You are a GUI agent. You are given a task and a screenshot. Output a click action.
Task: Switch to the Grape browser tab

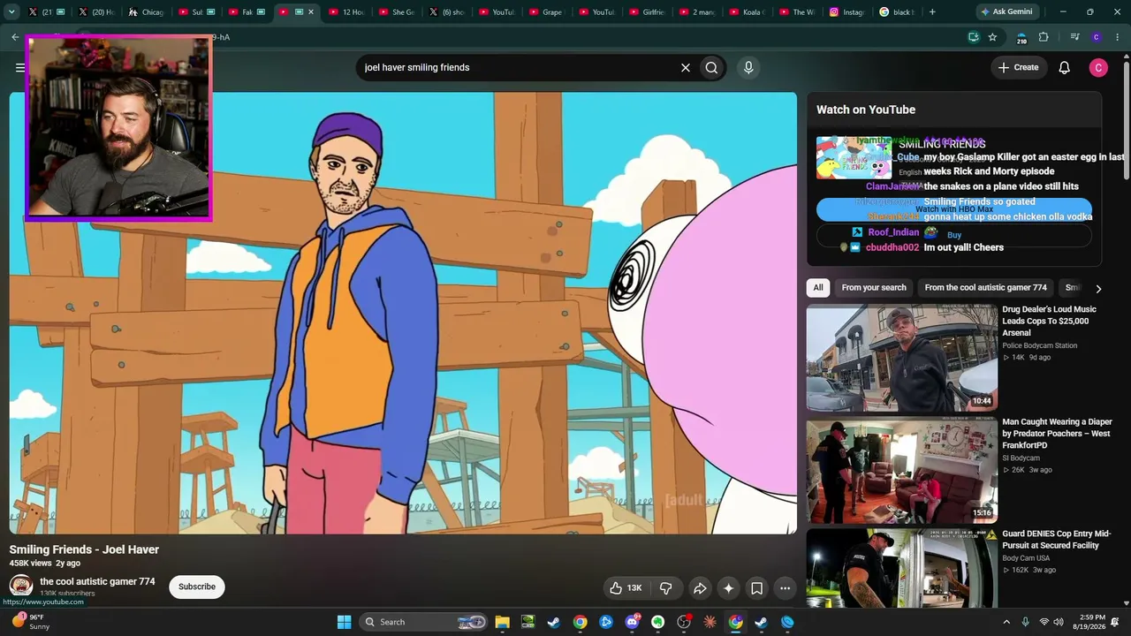pyautogui.click(x=545, y=12)
